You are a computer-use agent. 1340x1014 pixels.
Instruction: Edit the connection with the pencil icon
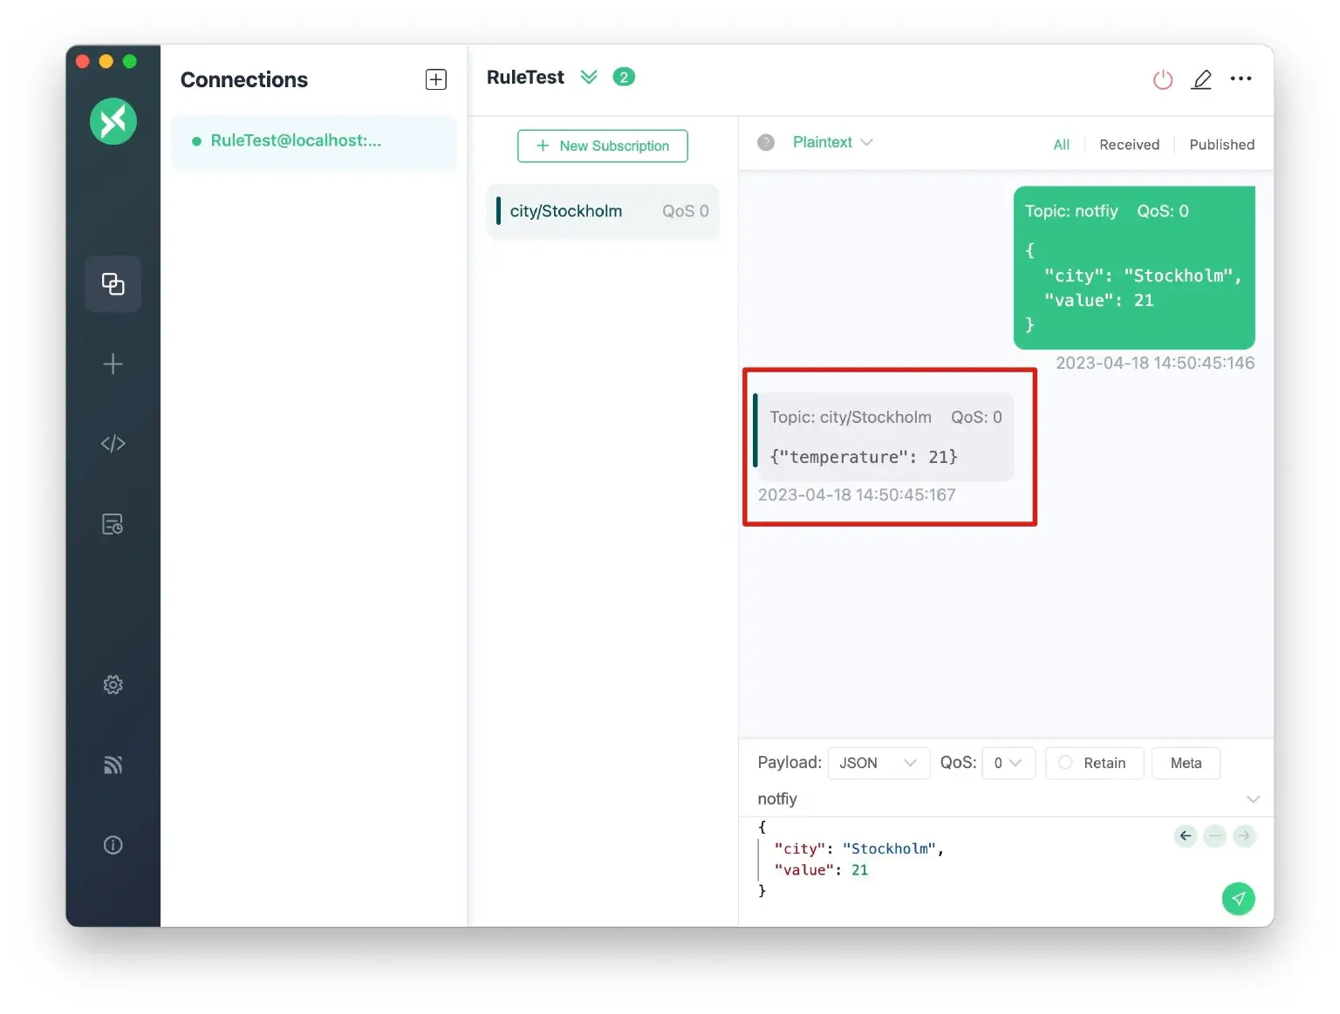1201,79
